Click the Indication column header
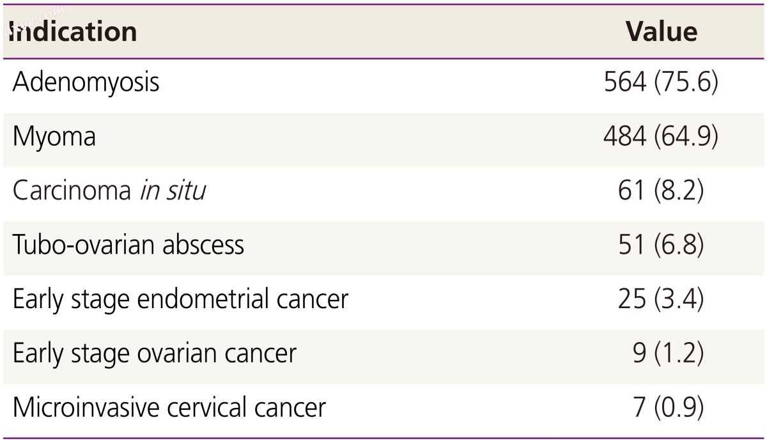Image resolution: width=767 pixels, height=443 pixels. (74, 32)
